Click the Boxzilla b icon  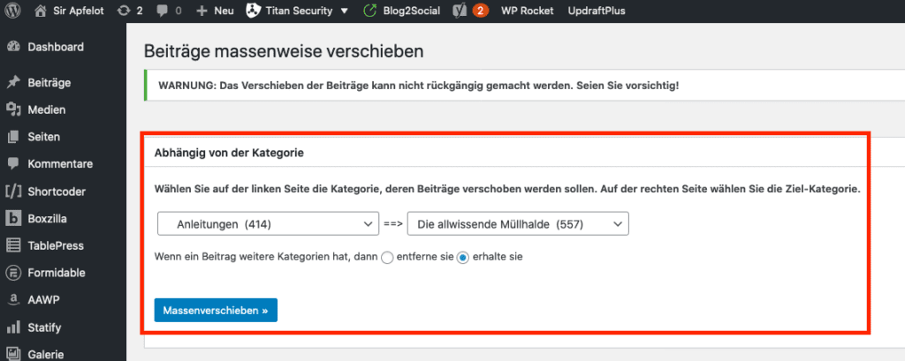13,219
